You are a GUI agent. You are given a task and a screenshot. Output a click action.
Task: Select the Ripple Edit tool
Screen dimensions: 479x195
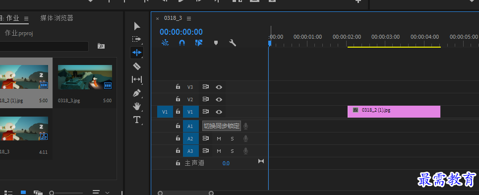click(136, 53)
